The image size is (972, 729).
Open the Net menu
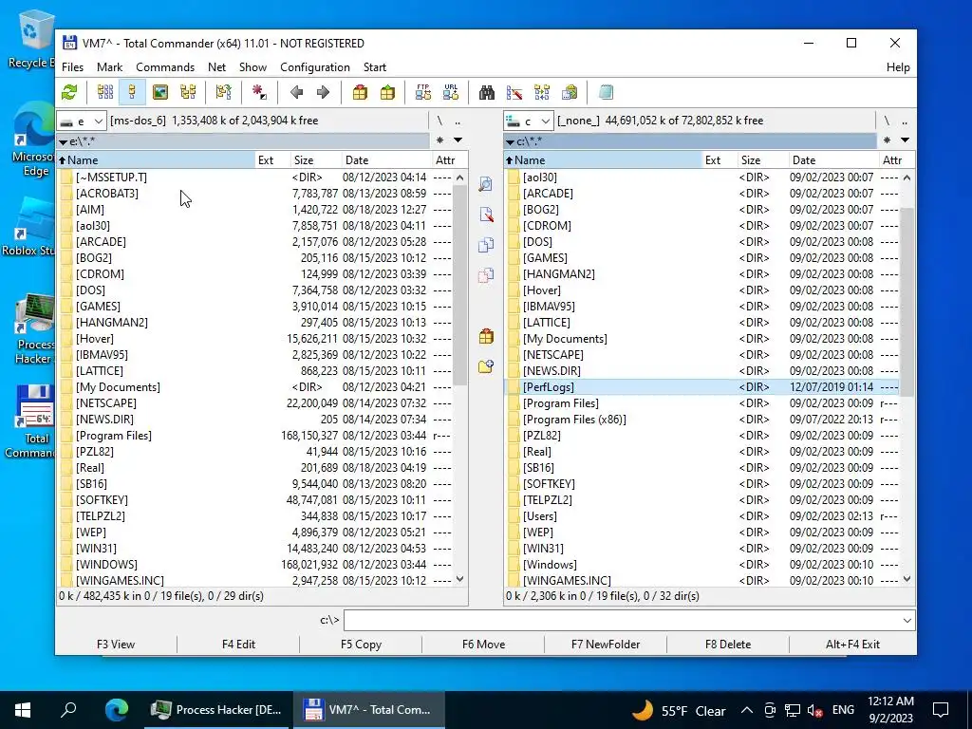pos(217,67)
